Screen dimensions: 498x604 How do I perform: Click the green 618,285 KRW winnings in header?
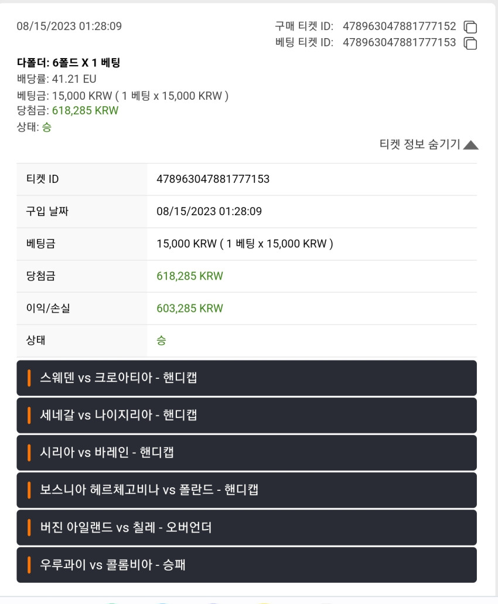(x=85, y=111)
